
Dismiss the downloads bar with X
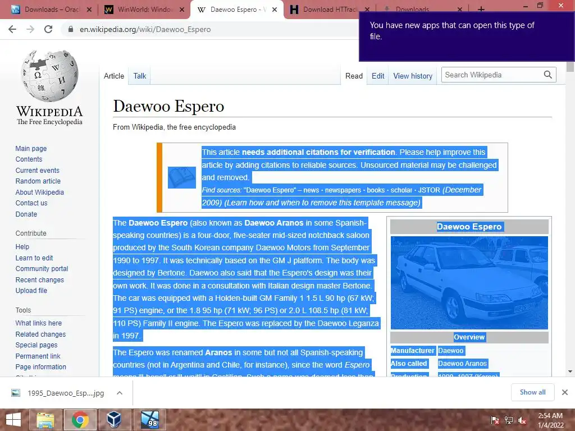[x=565, y=392]
